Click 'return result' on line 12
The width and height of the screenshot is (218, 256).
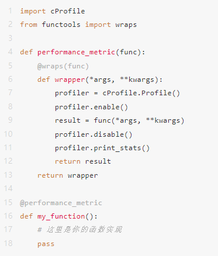(83, 161)
